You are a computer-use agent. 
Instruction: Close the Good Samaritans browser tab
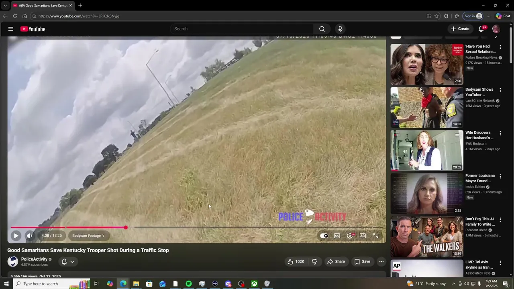click(71, 6)
